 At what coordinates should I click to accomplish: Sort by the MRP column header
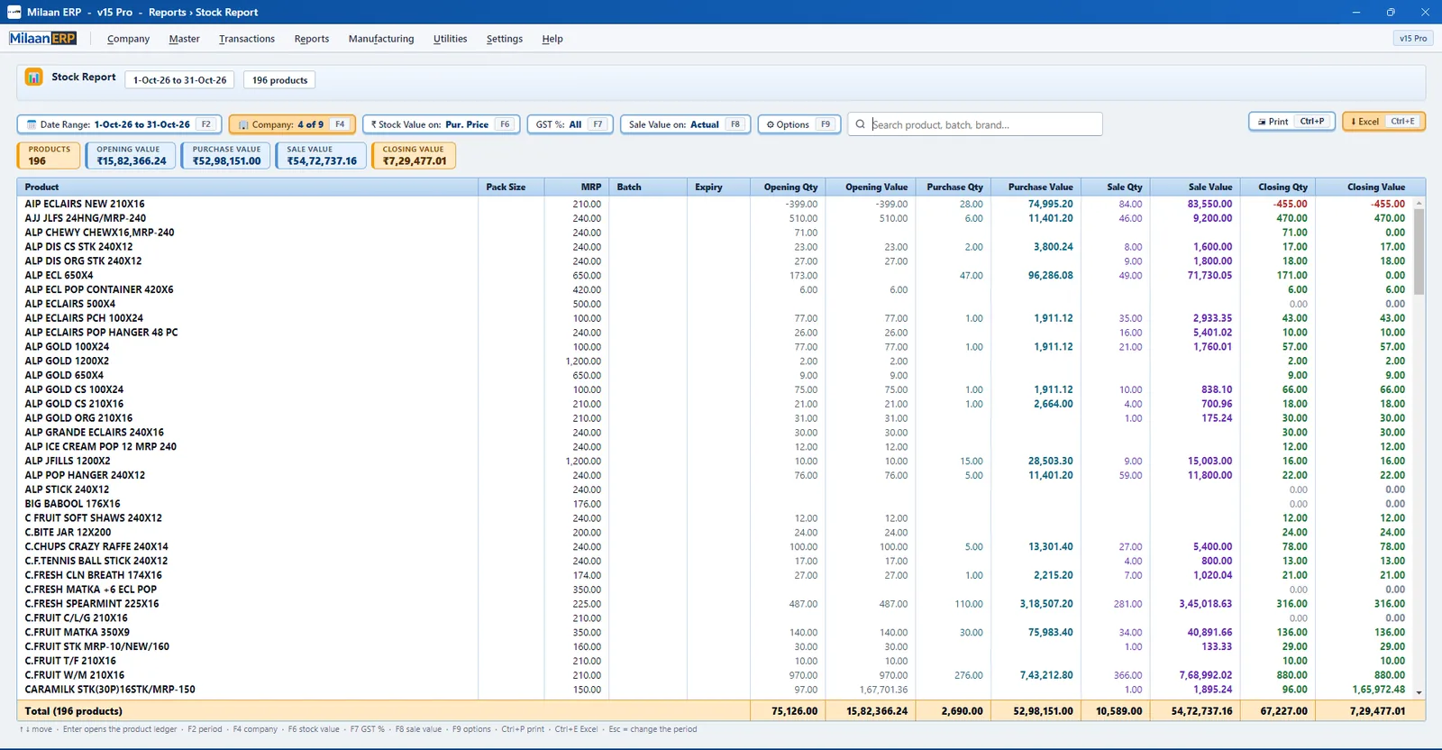pos(577,187)
